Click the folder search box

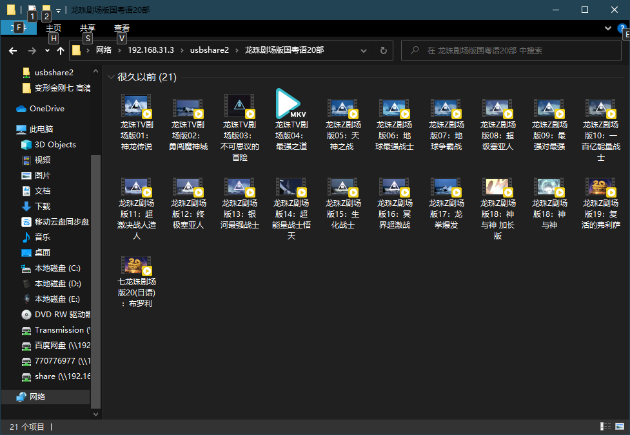point(511,51)
